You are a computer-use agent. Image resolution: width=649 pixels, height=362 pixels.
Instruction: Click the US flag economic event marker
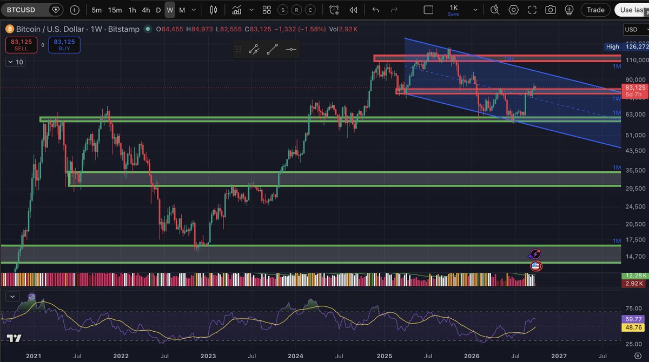[535, 266]
